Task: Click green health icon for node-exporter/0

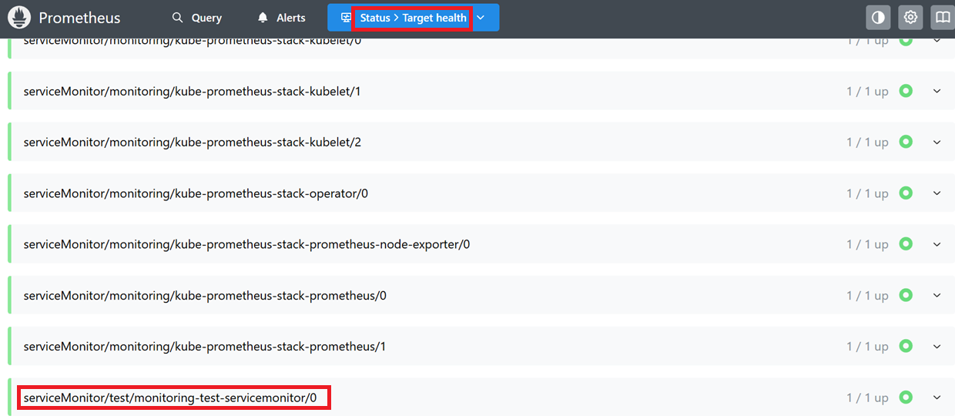Action: 906,243
